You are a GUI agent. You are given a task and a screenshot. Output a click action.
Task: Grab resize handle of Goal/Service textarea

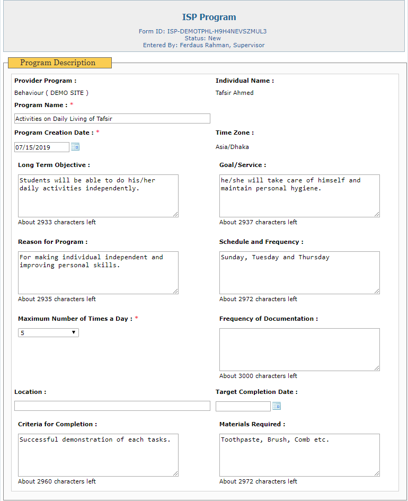377,214
